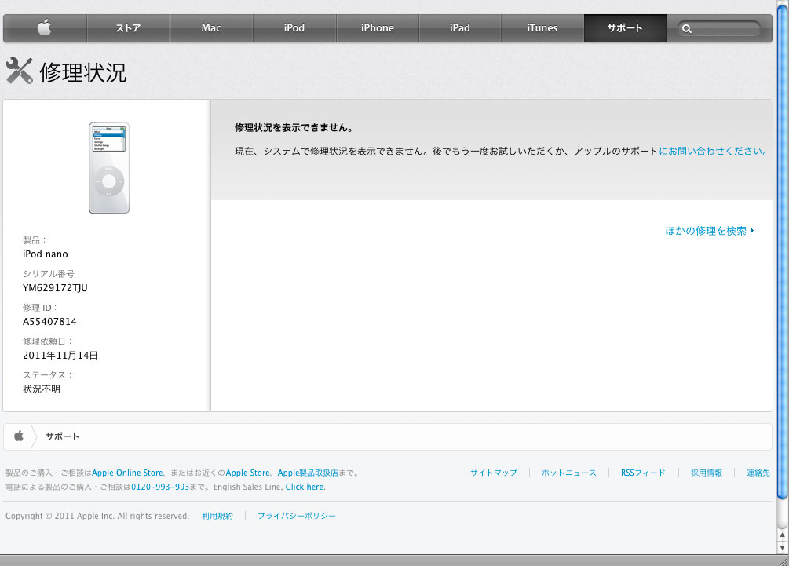Click the Apple logo in the navigation bar
Image resolution: width=789 pixels, height=566 pixels.
(45, 28)
